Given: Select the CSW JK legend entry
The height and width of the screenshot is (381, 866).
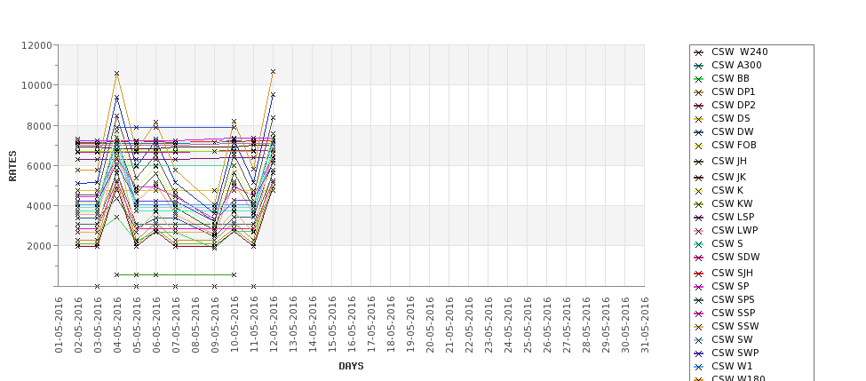Looking at the screenshot, I should (x=728, y=177).
